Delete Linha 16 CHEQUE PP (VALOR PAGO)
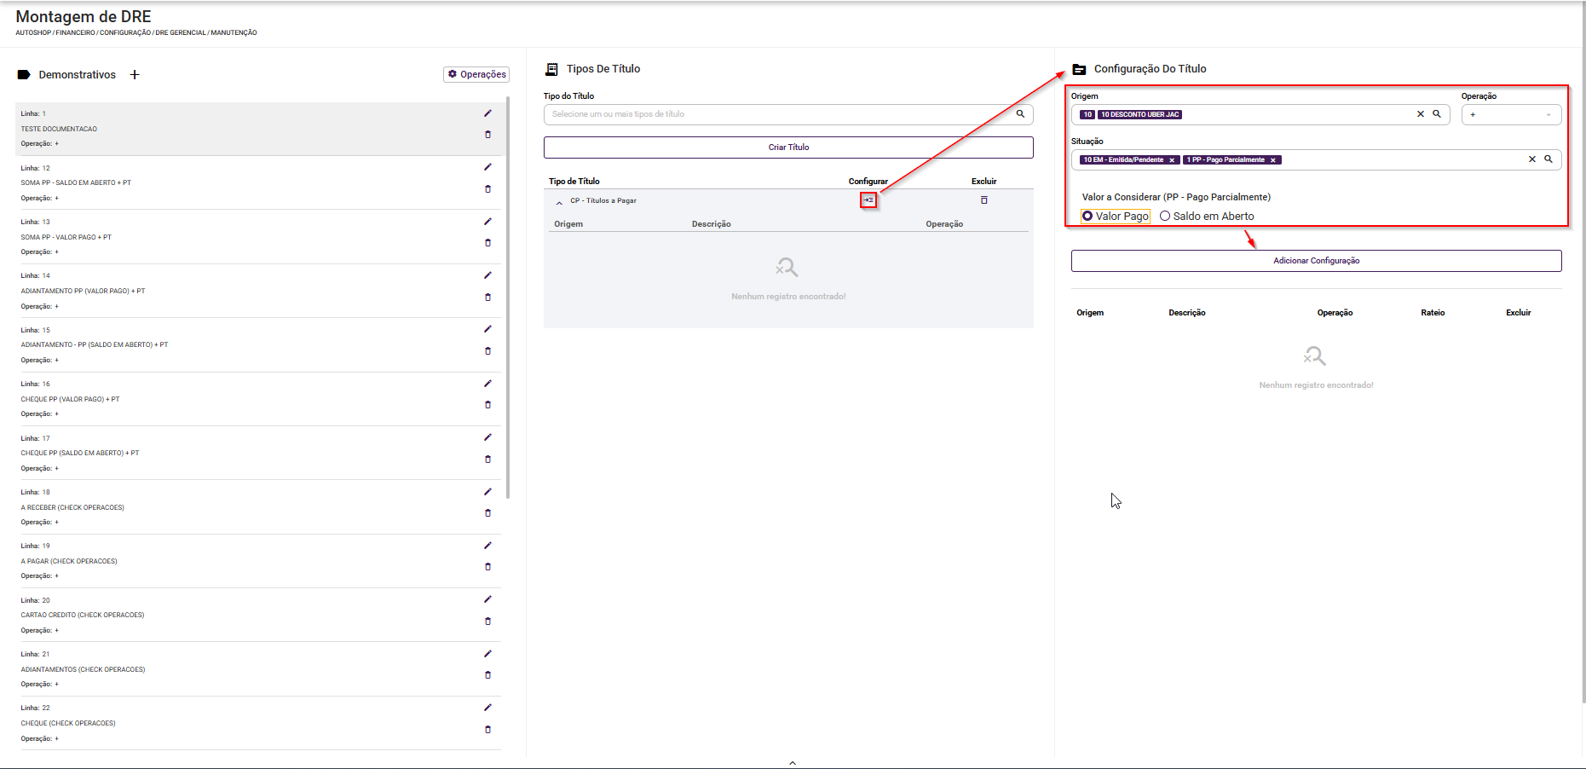Viewport: 1586px width, 769px height. [x=487, y=405]
